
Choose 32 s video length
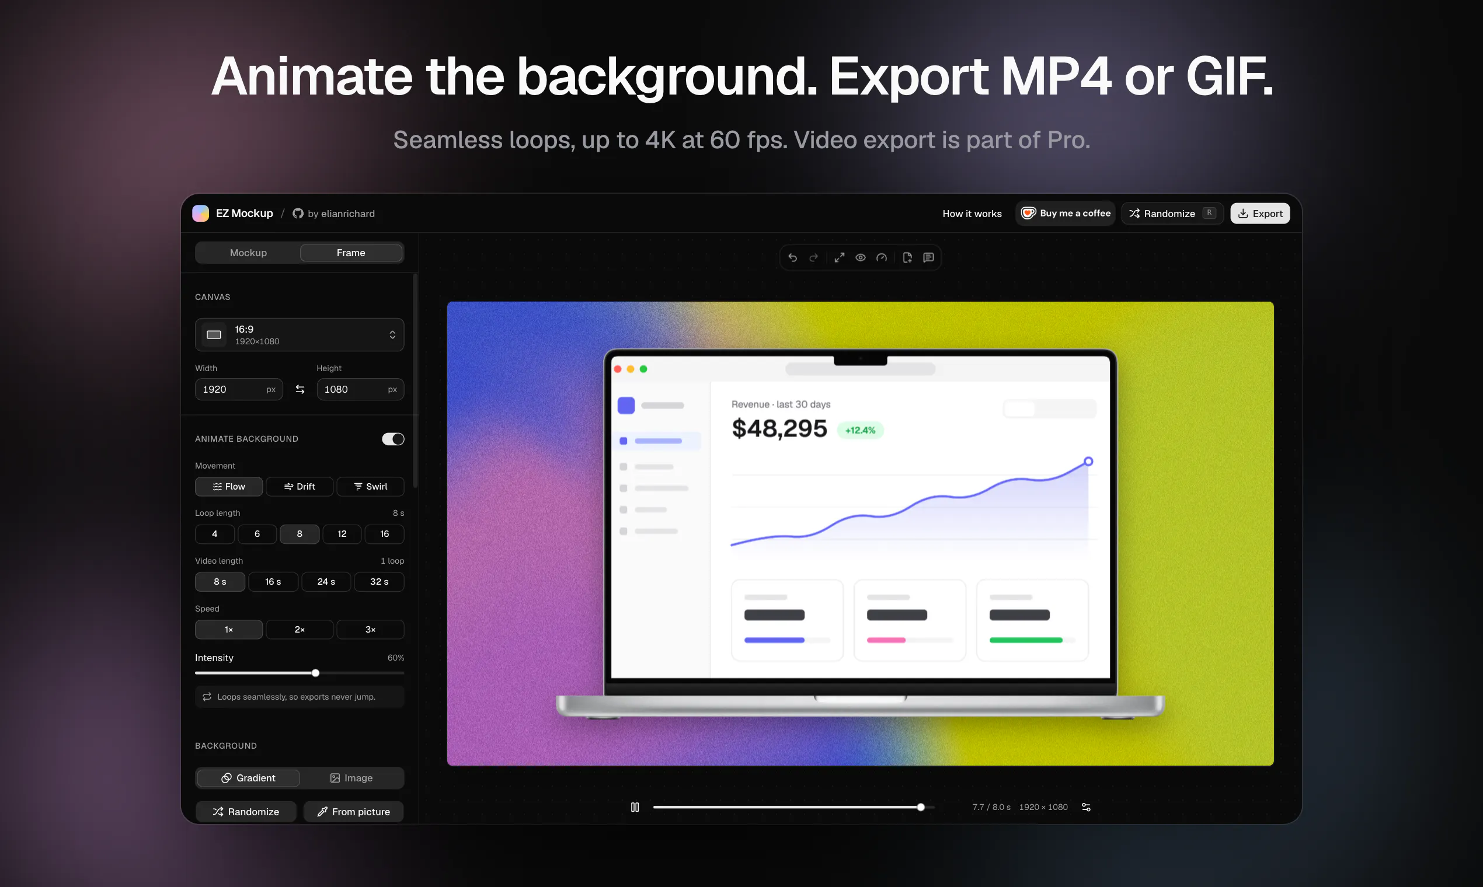379,582
